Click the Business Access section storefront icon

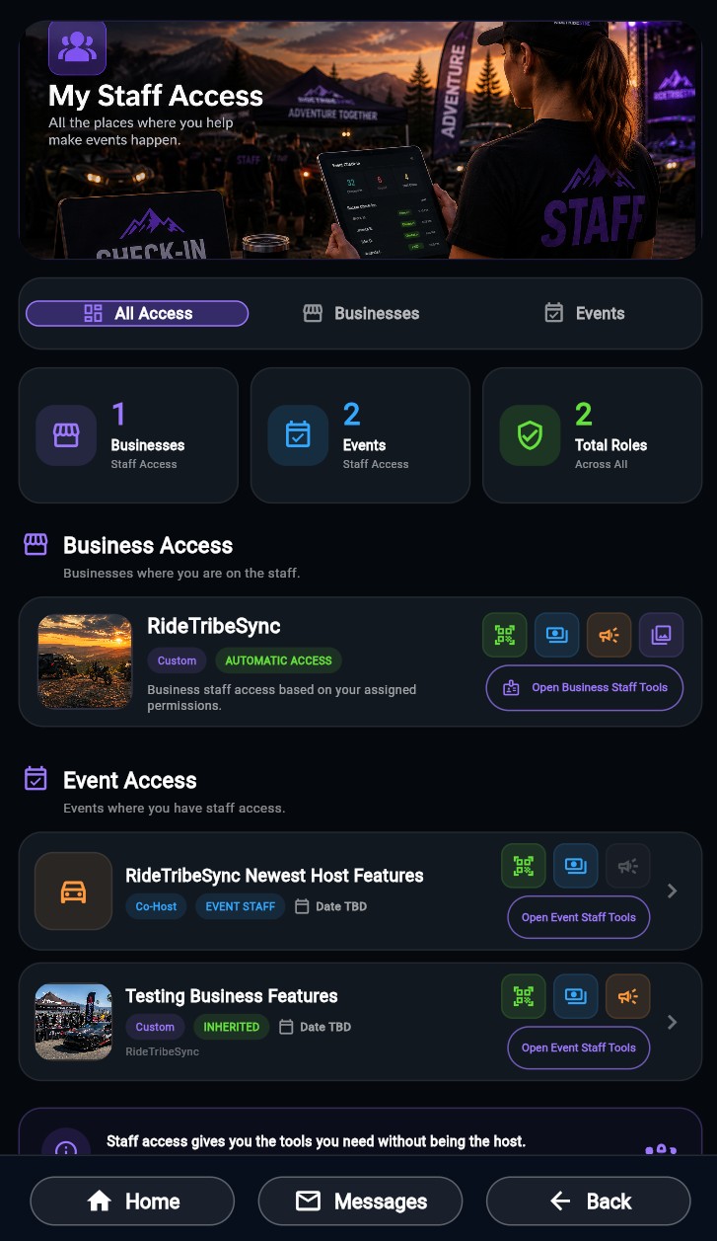(x=36, y=545)
